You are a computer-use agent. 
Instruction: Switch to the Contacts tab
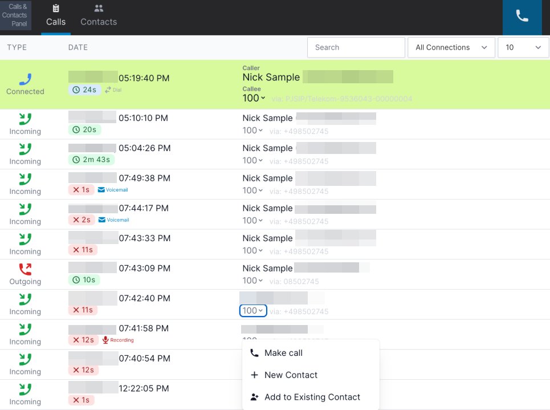(x=99, y=17)
